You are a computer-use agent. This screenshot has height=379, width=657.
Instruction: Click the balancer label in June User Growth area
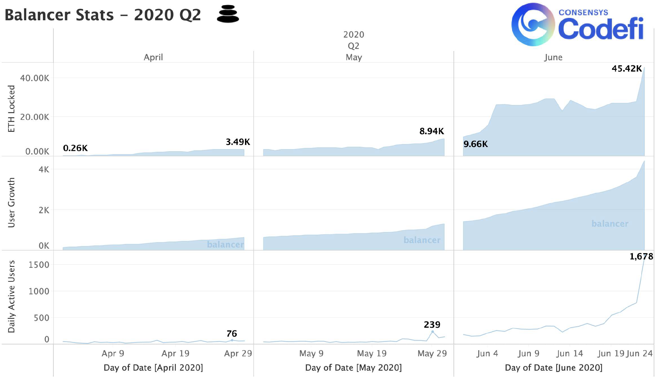610,224
